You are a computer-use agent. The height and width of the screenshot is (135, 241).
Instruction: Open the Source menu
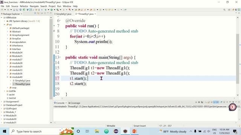15,6
